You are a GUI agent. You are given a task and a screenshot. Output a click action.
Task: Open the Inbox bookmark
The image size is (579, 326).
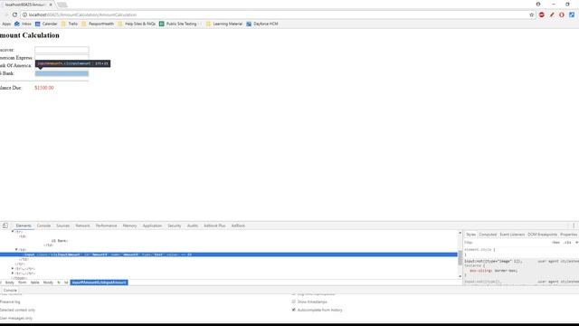tap(24, 24)
